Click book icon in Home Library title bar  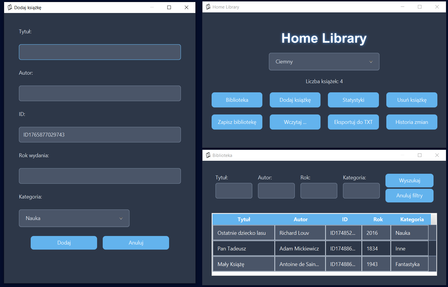(x=208, y=7)
